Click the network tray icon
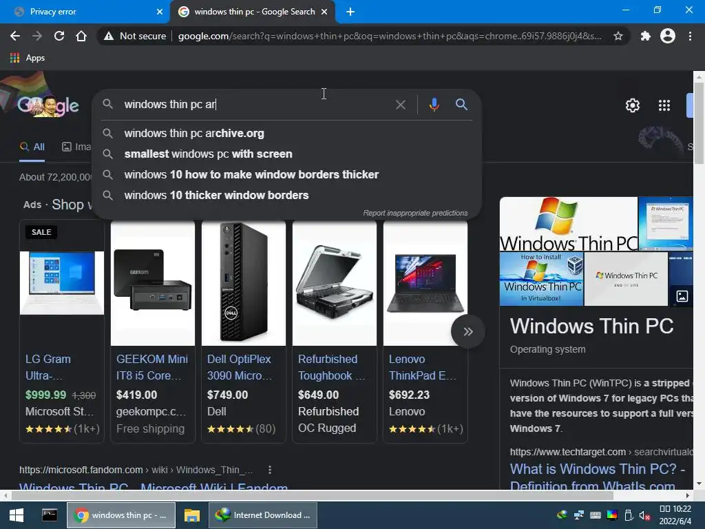This screenshot has width=705, height=529. tap(578, 515)
